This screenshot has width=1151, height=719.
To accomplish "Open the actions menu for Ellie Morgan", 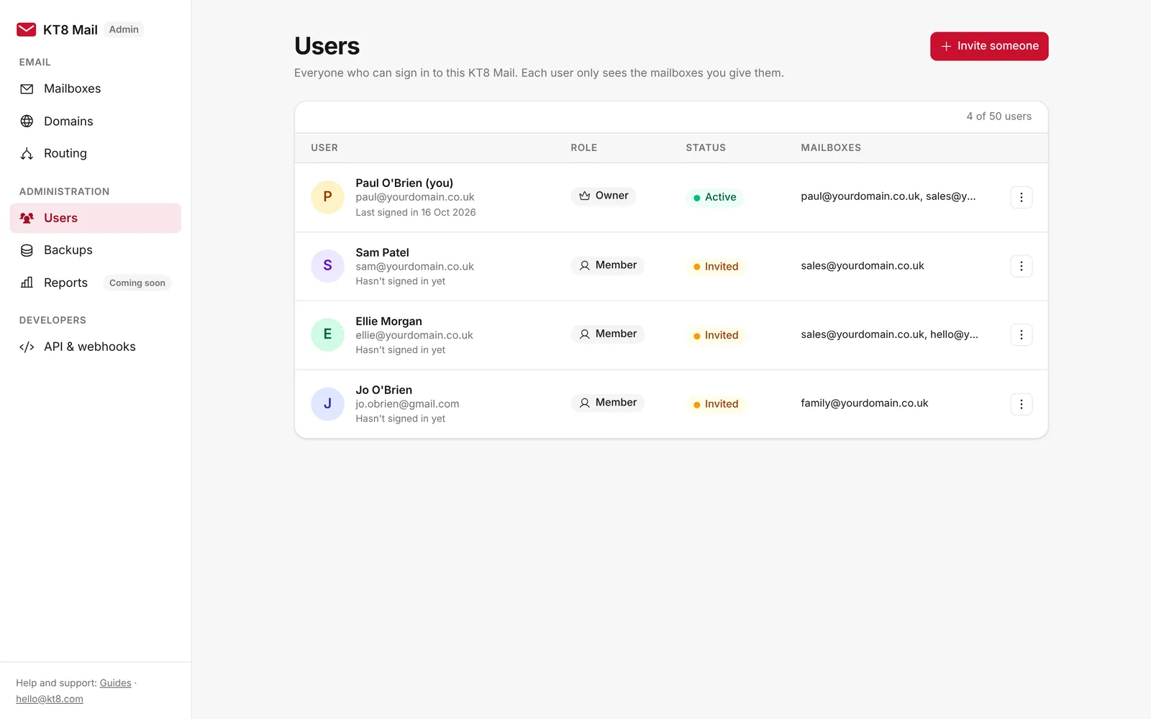I will (x=1021, y=334).
